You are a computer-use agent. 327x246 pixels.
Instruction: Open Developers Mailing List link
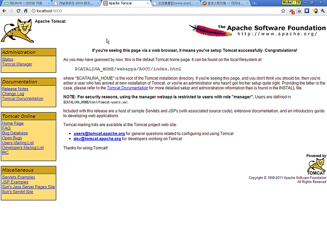[23, 148]
